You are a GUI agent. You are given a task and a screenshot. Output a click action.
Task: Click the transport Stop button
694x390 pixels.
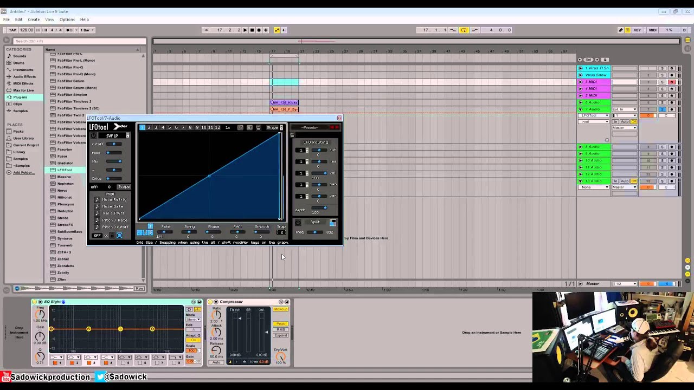[x=252, y=30]
